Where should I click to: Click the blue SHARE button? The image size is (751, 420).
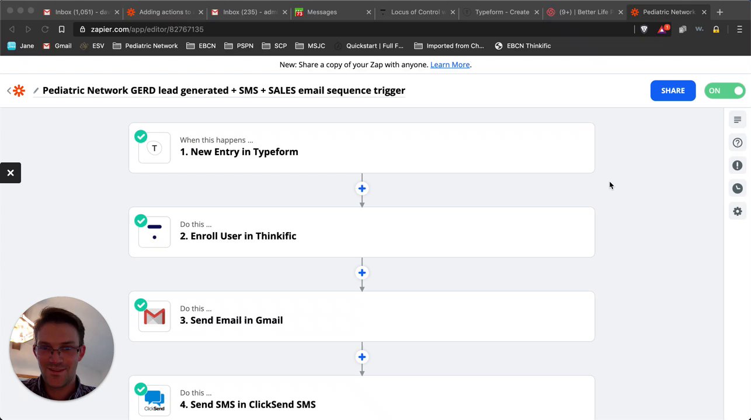tap(673, 90)
